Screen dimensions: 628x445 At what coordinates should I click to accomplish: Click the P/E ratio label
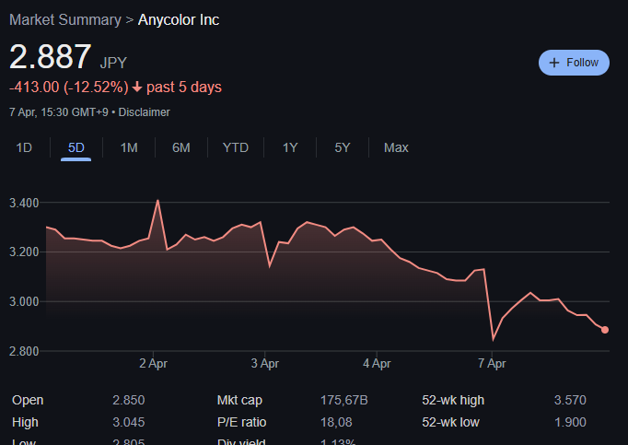click(x=241, y=422)
